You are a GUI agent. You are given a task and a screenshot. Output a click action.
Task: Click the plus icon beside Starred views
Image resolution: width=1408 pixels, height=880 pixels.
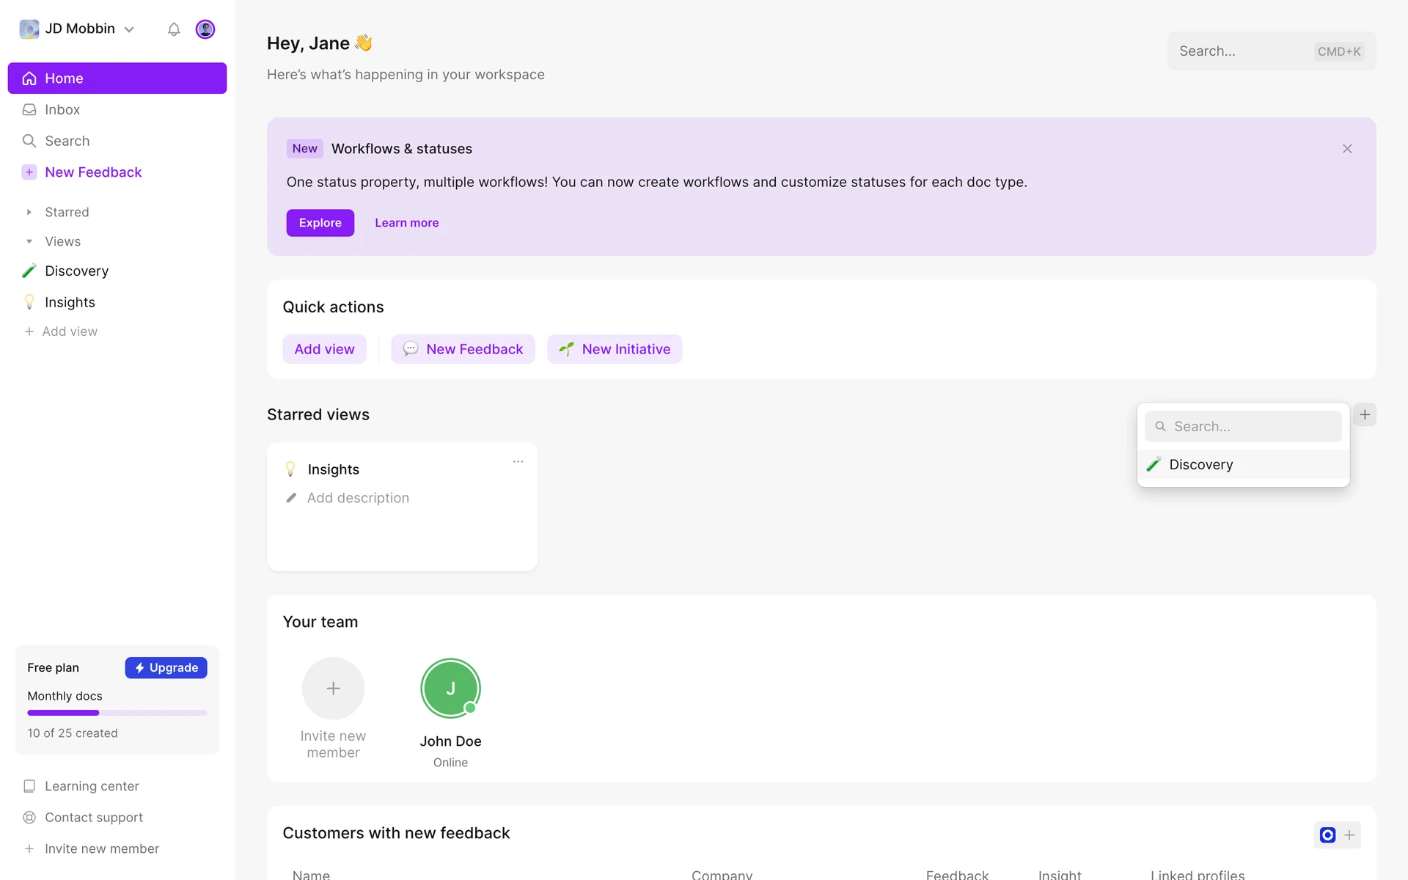(x=1364, y=414)
